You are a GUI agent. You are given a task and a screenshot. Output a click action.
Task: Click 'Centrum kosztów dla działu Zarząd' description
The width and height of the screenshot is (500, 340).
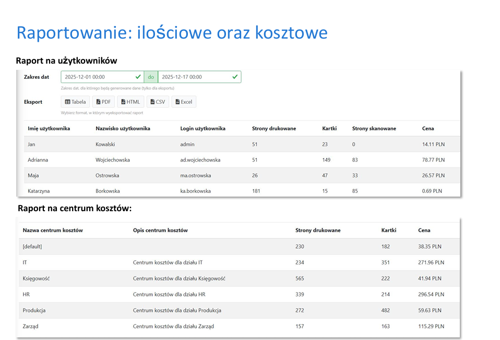tap(173, 326)
